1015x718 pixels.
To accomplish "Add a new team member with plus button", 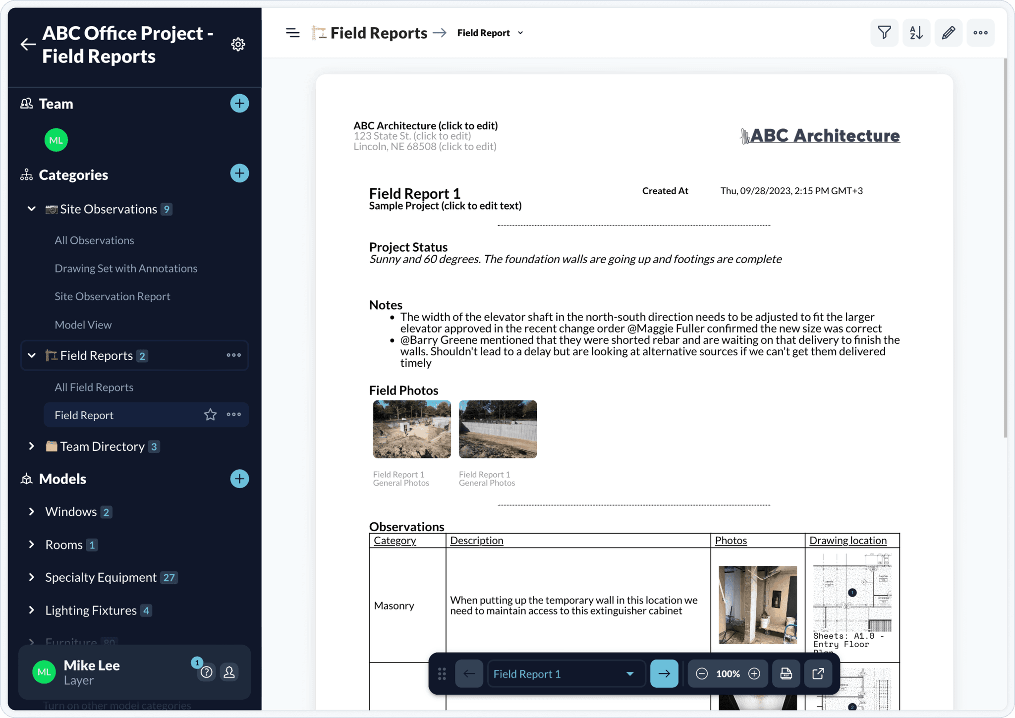I will [239, 104].
